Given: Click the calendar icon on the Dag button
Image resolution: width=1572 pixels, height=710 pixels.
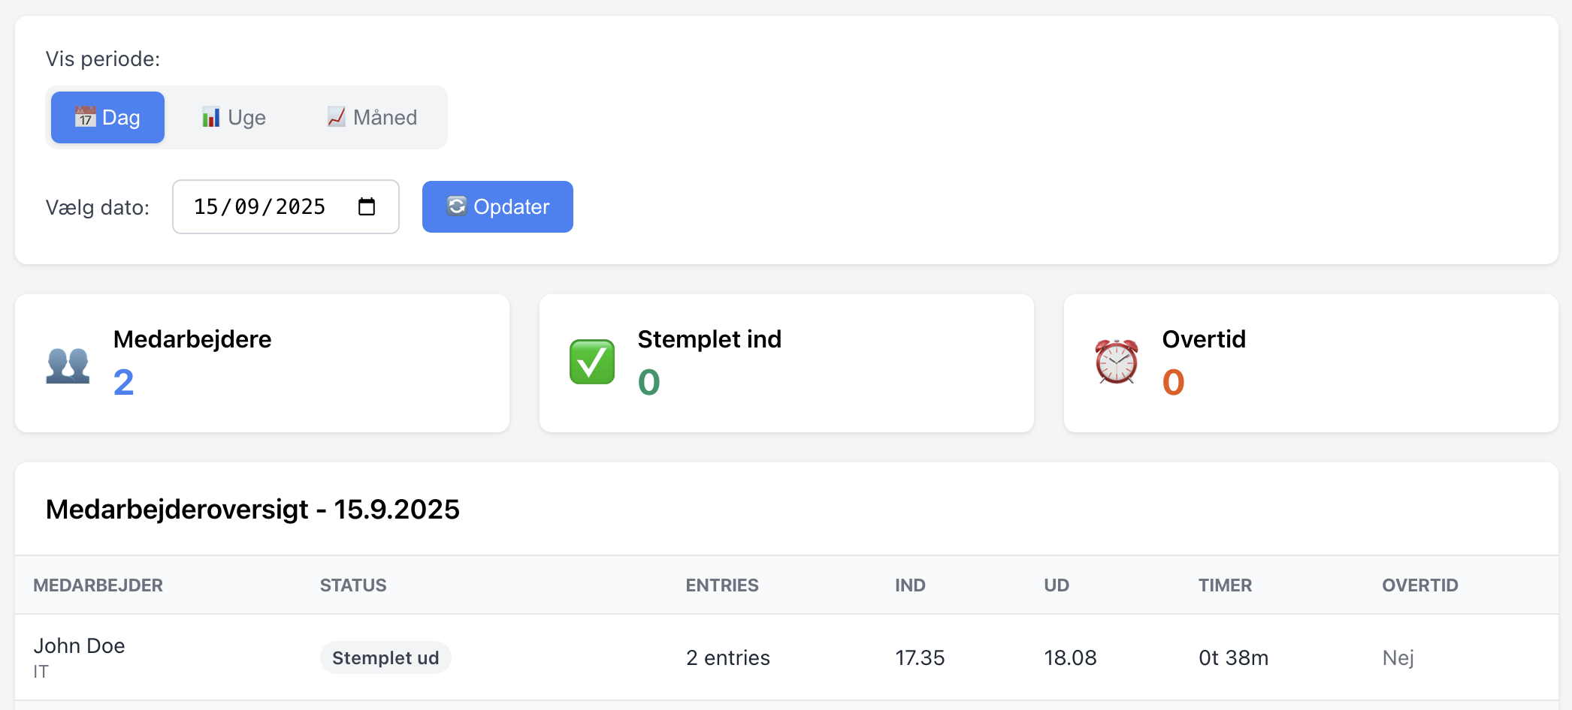Looking at the screenshot, I should pos(85,117).
